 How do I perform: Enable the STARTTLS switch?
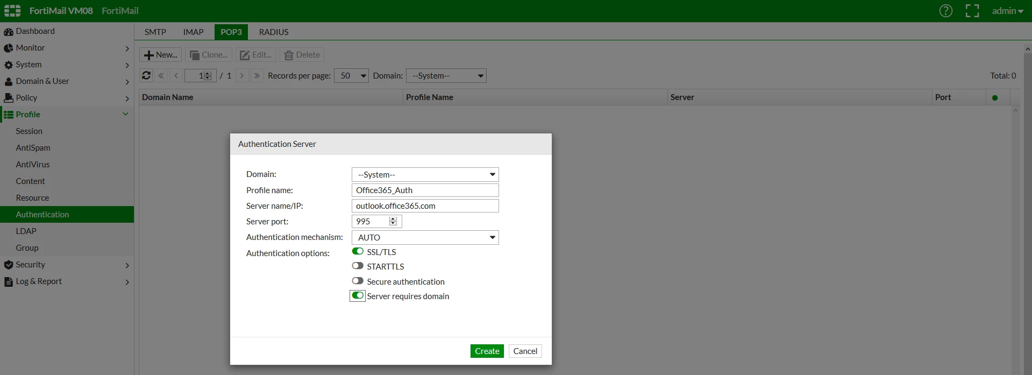tap(358, 266)
